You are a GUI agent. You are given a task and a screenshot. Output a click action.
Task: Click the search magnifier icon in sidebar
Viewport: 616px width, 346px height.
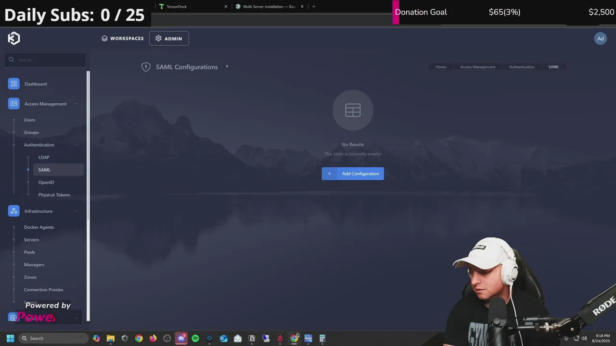click(x=12, y=60)
